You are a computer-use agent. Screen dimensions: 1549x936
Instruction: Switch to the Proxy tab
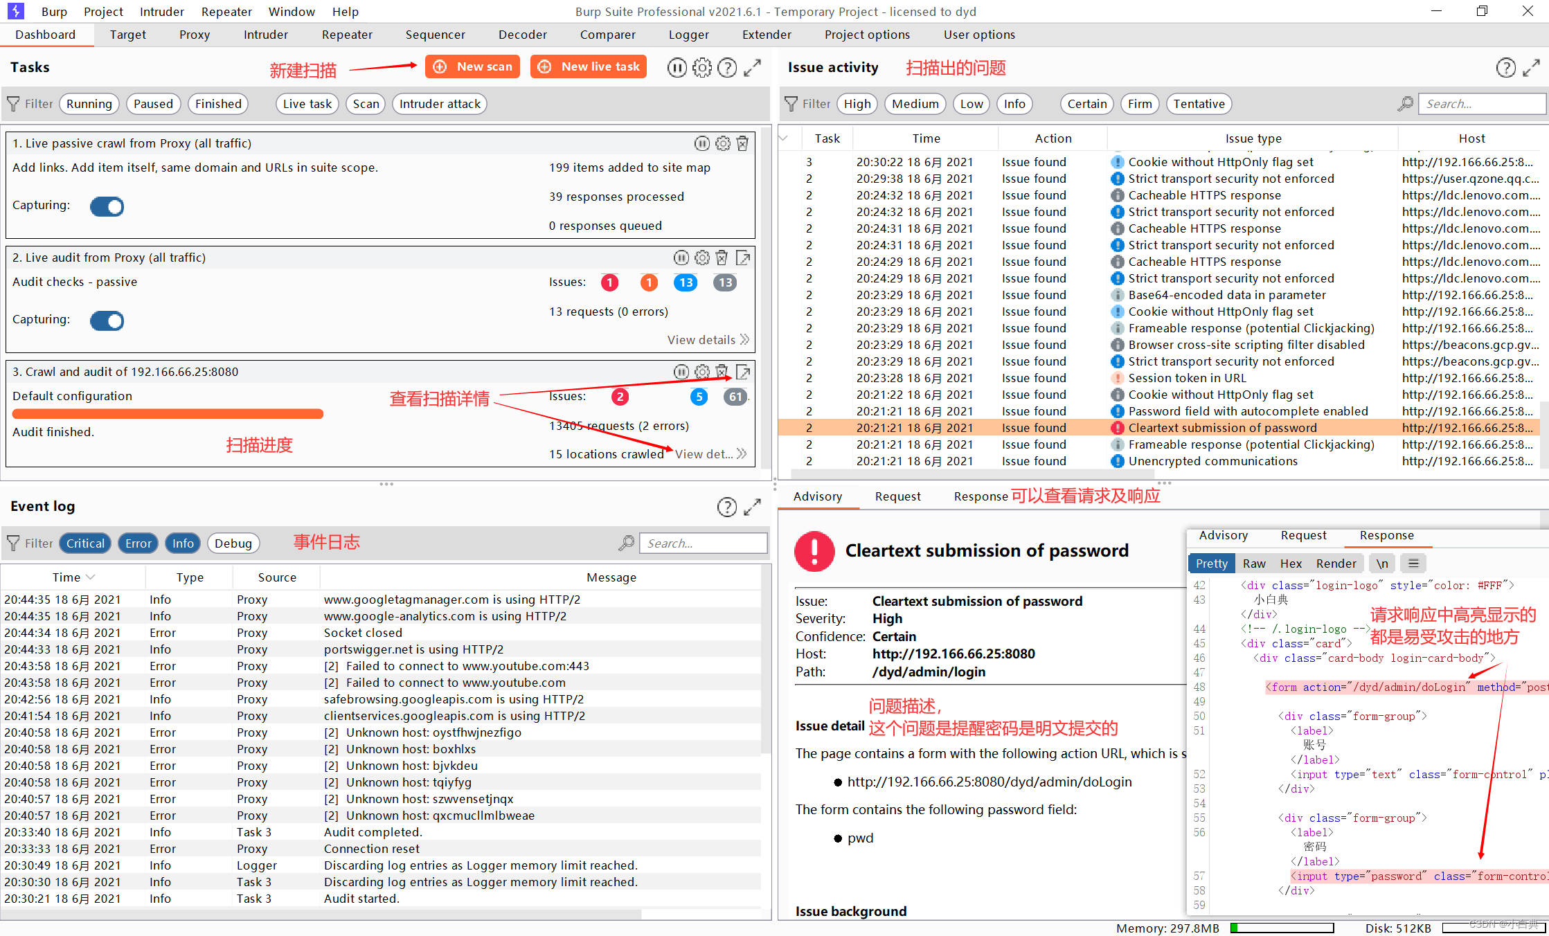pos(194,35)
